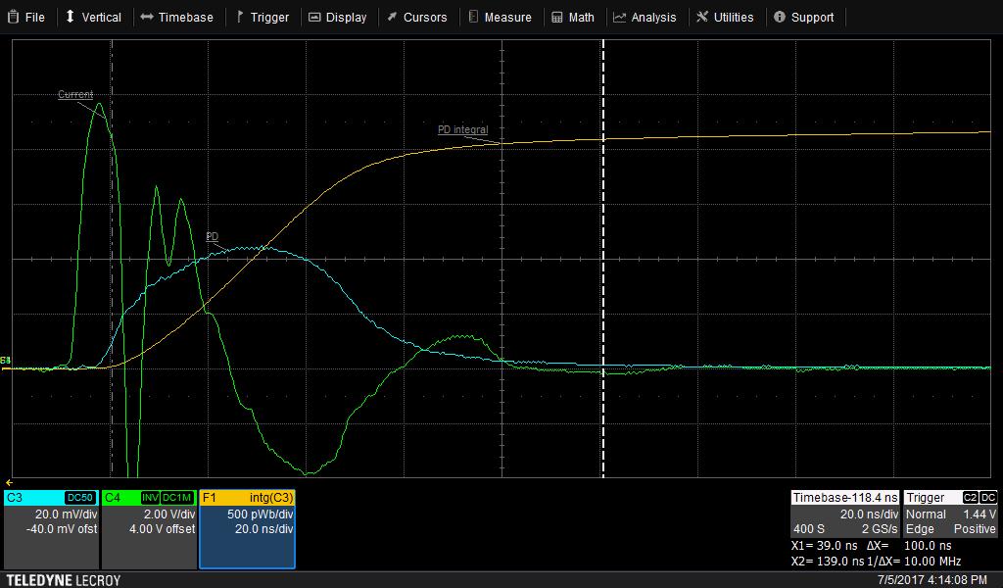This screenshot has width=1003, height=588.
Task: Open the Math menu
Action: tap(573, 18)
